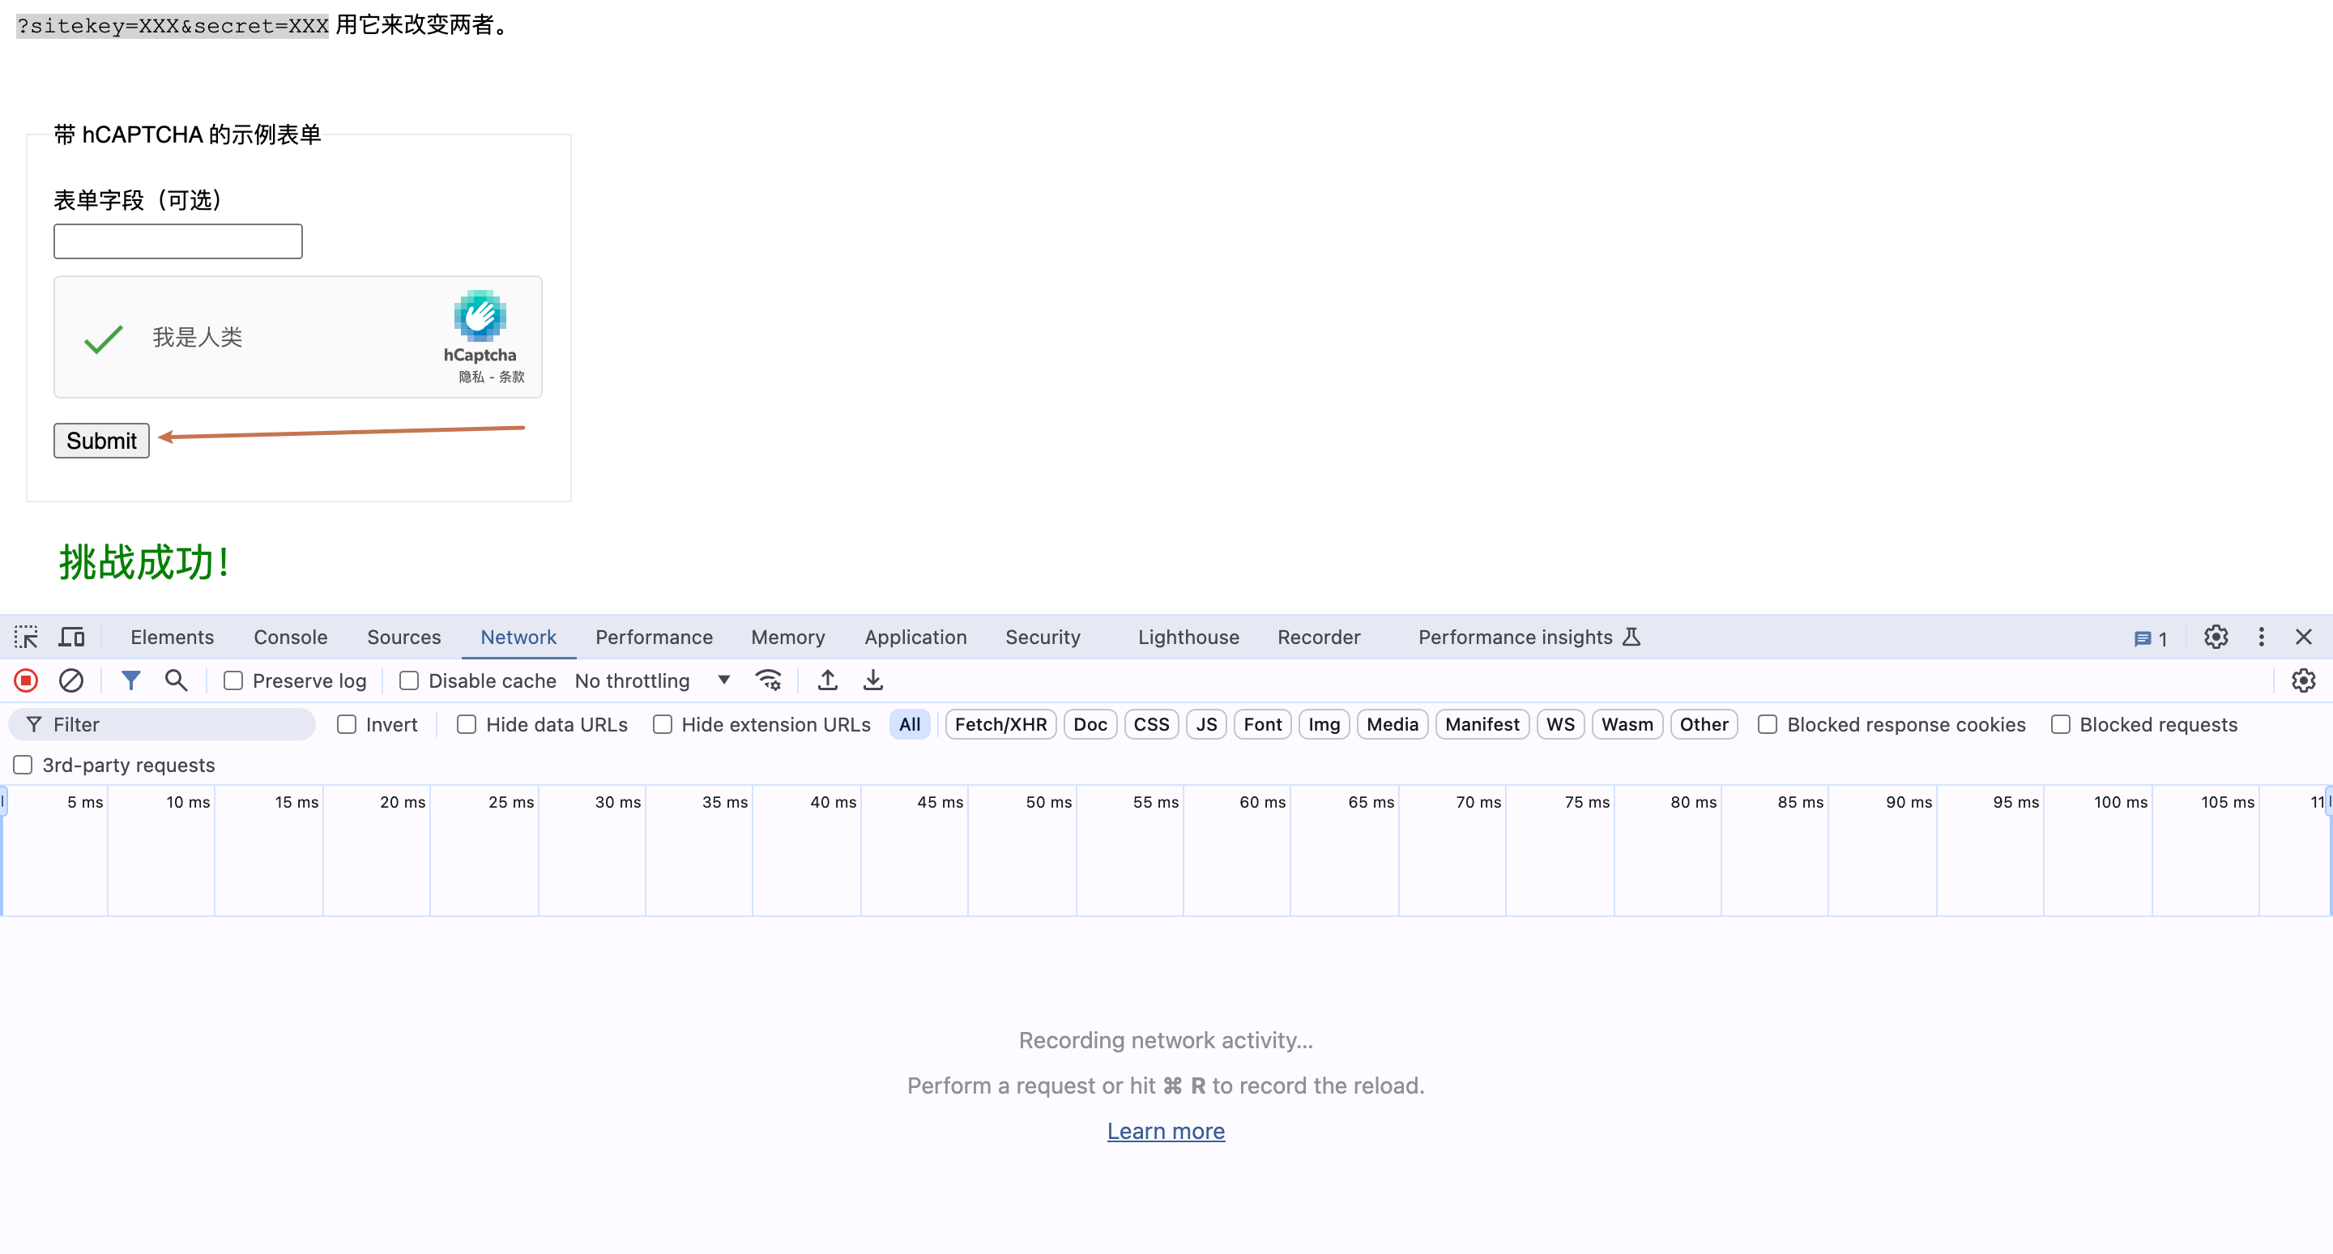Switch to the Lighthouse tab
The height and width of the screenshot is (1254, 2333).
point(1188,637)
